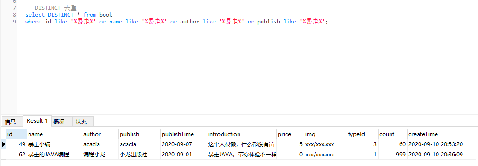
Task: Click the author column header
Action: (100, 134)
